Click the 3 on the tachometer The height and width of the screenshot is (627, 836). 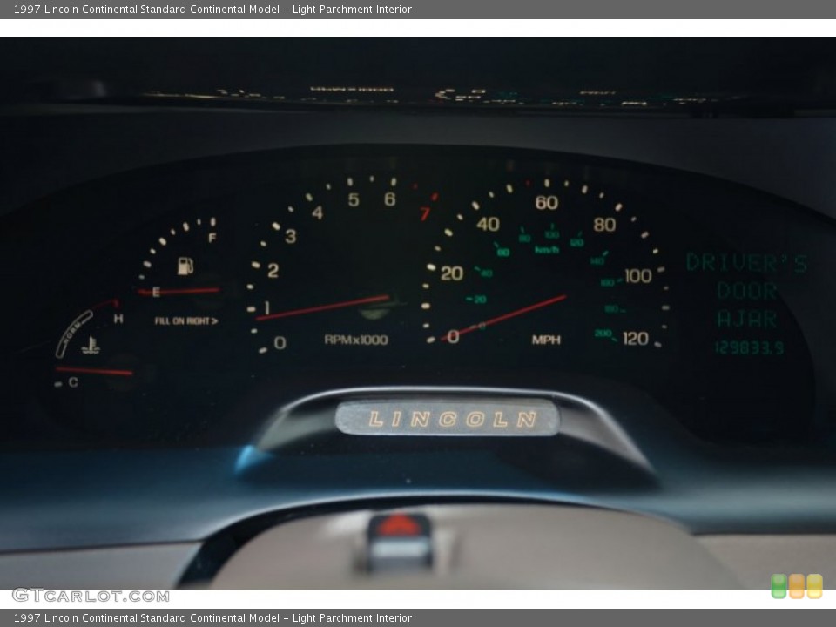tap(290, 236)
